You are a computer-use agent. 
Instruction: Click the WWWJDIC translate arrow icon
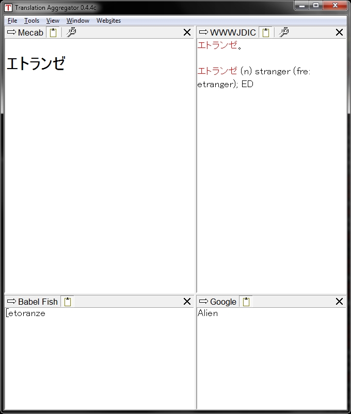[x=203, y=32]
